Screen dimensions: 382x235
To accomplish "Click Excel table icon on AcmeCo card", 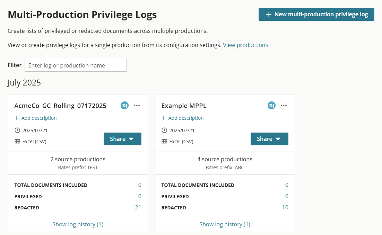I will (x=17, y=142).
